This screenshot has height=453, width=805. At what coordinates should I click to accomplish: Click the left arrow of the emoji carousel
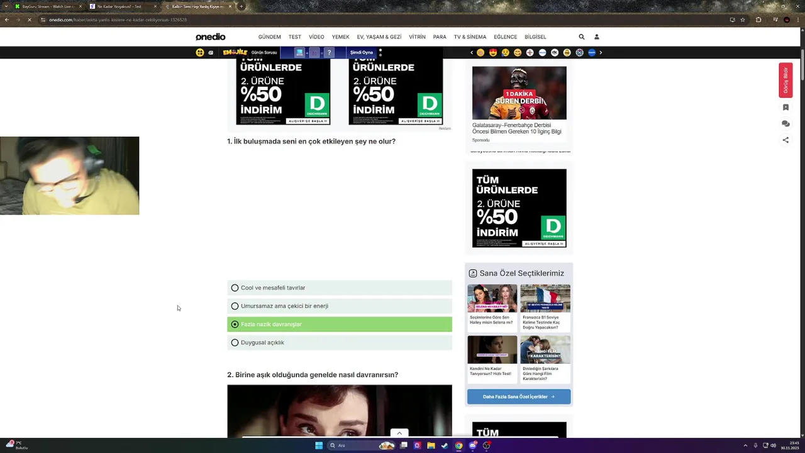click(472, 53)
